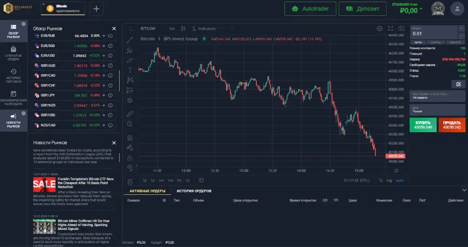The height and width of the screenshot is (247, 468).
Task: Open the user profile avatar
Action: (x=457, y=9)
